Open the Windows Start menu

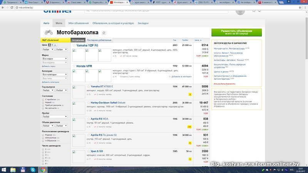point(4,170)
